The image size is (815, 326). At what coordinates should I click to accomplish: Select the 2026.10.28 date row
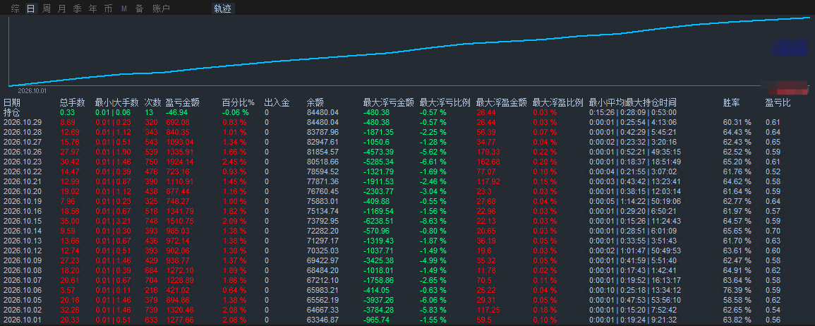click(x=408, y=132)
